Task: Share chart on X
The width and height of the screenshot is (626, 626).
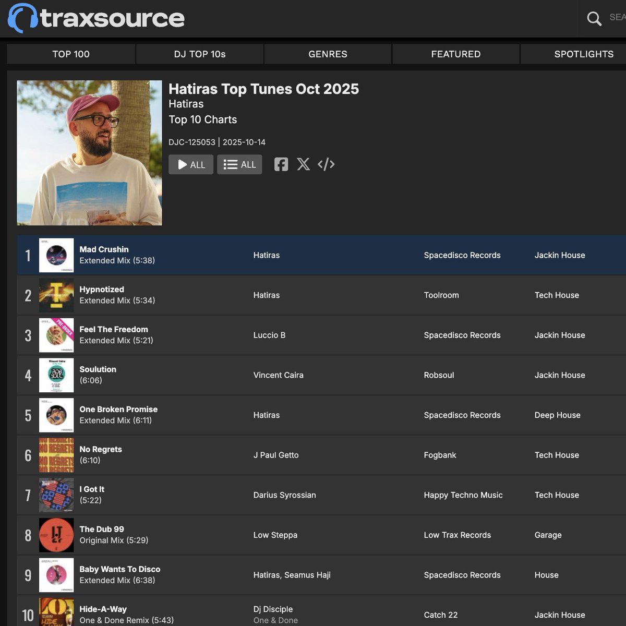Action: pyautogui.click(x=303, y=164)
